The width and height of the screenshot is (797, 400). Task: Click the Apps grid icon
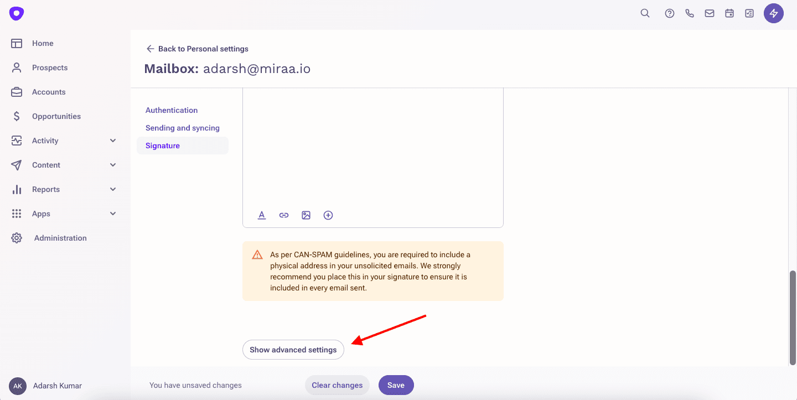tap(17, 214)
